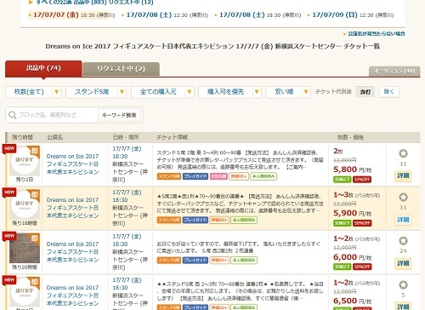The width and height of the screenshot is (425, 310).
Task: Click the orange スタンドS席 tag in the 5,900円 row
Action: (x=169, y=220)
